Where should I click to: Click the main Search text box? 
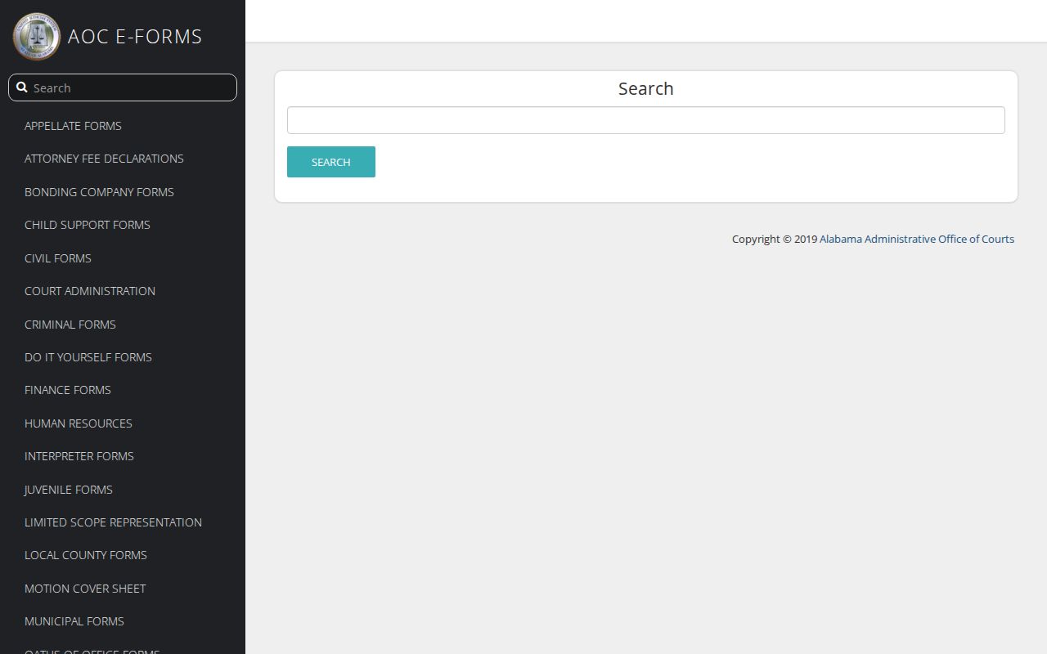click(646, 120)
